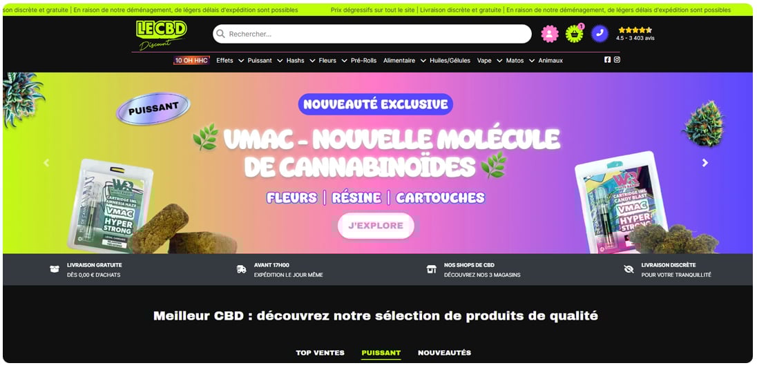The width and height of the screenshot is (757, 370).
Task: Click the store icon for Nos Shops de CBD
Action: click(431, 269)
